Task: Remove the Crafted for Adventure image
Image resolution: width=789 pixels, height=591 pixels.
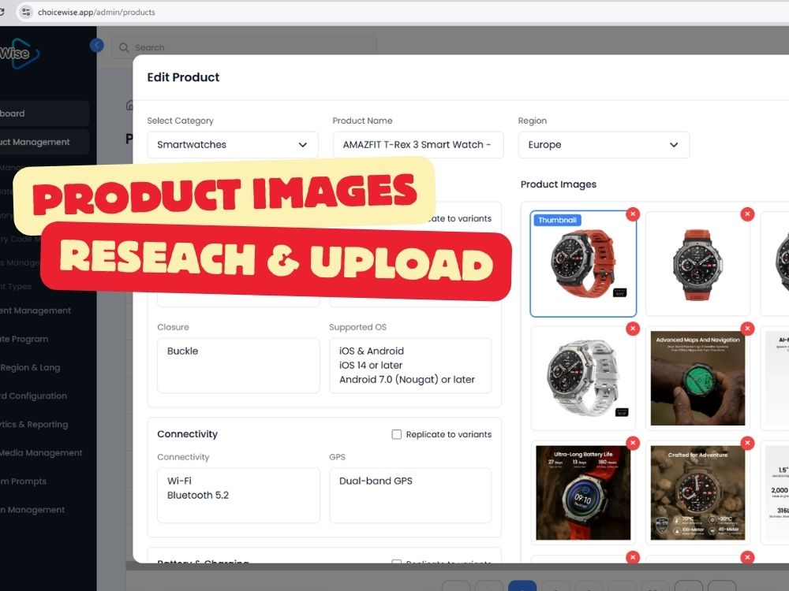Action: coord(747,443)
